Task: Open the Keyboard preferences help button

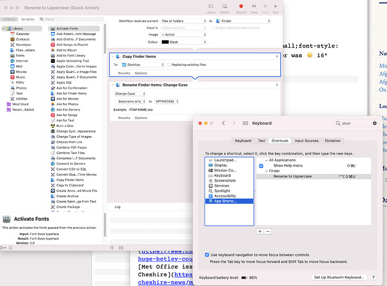Action: click(373, 277)
